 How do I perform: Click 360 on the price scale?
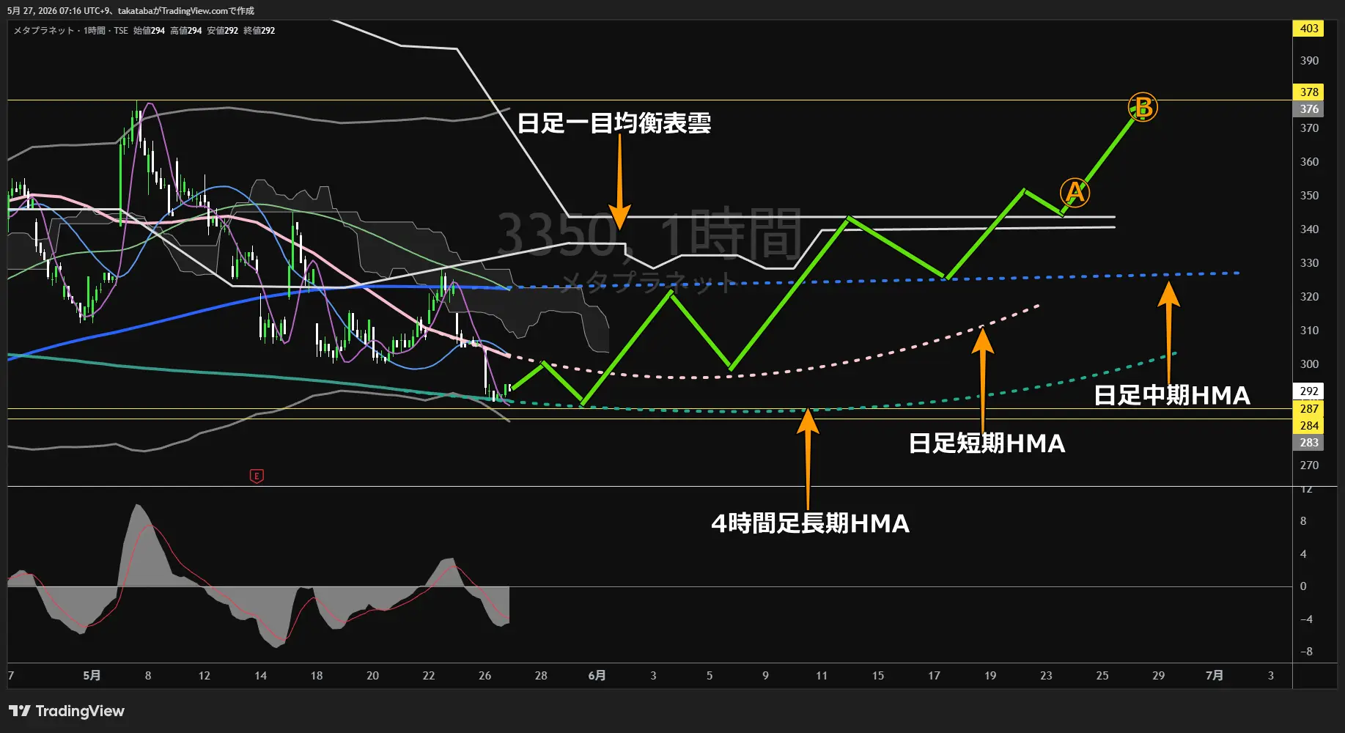[1309, 162]
